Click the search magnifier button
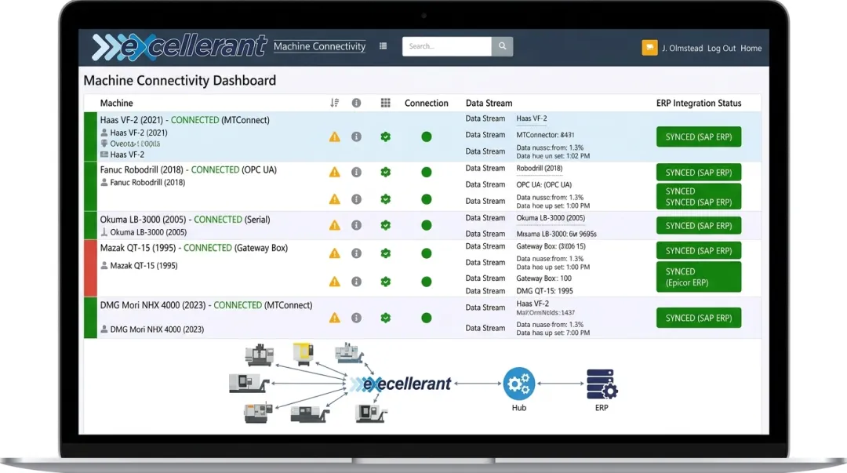847x473 pixels. (x=503, y=46)
